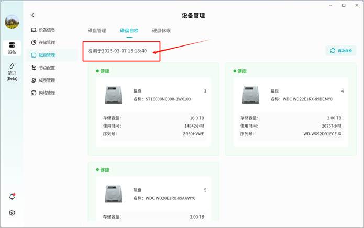Click the 再次自检 button
This screenshot has height=228, width=364.
tap(341, 51)
